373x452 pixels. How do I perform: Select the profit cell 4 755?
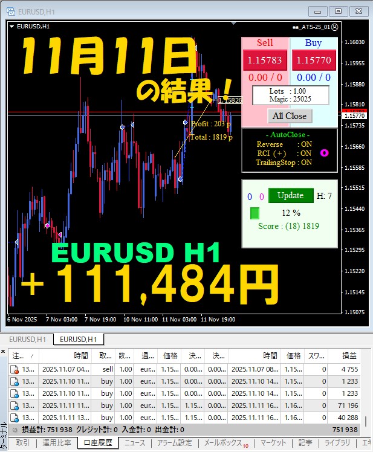[344, 369]
